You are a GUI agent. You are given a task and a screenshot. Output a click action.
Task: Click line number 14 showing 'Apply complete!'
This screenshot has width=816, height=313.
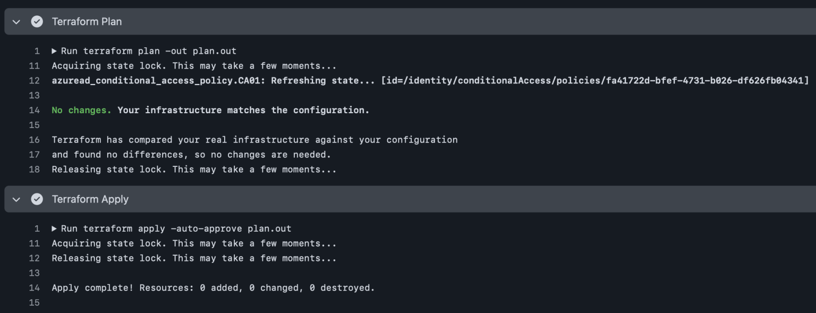coord(35,287)
